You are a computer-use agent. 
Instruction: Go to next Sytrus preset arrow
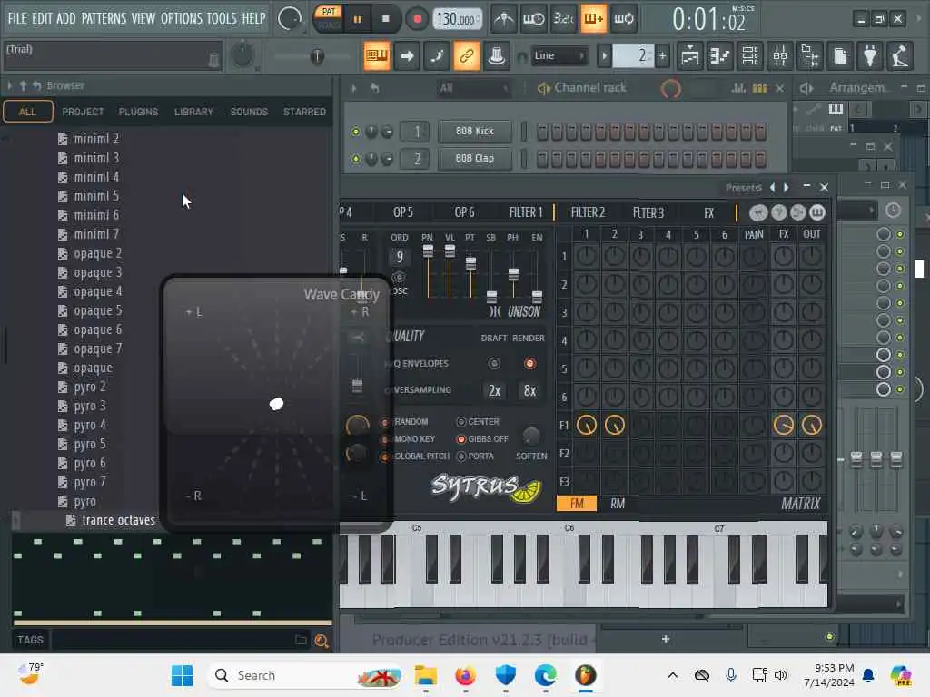click(x=787, y=187)
